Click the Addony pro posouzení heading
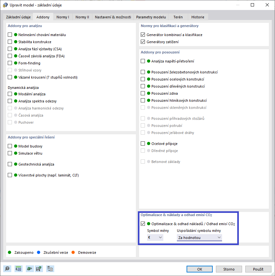The image size is (275, 276). (x=160, y=52)
